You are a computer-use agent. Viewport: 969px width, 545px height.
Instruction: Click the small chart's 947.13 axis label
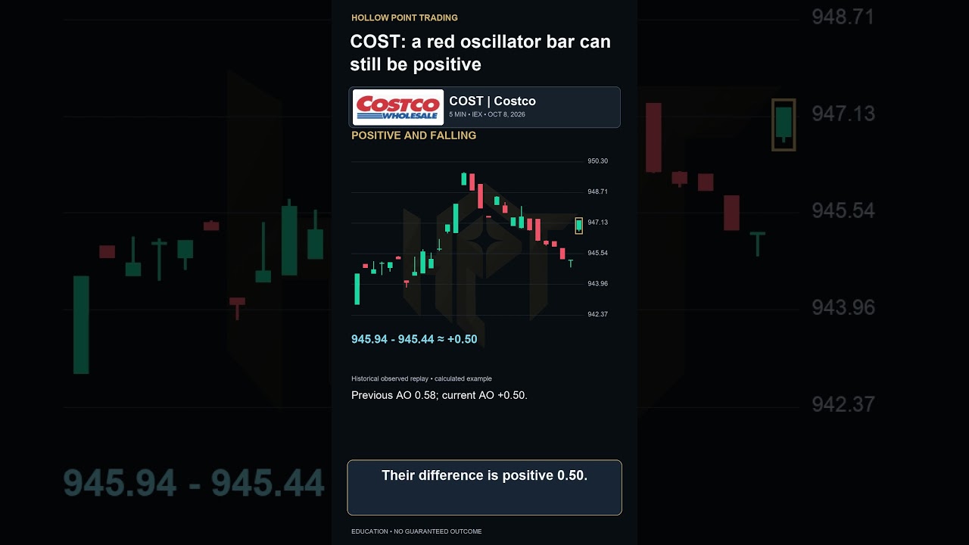(x=597, y=223)
